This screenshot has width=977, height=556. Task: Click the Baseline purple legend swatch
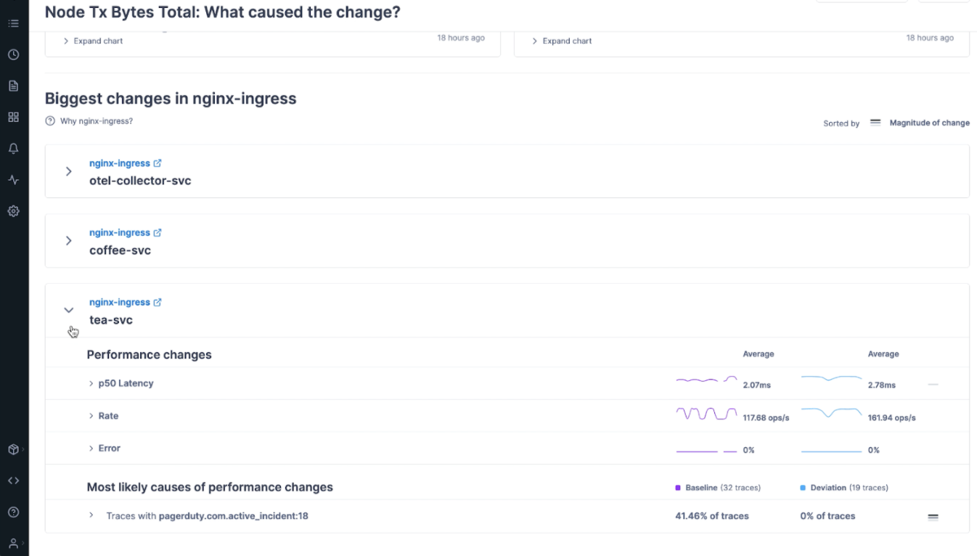coord(678,488)
